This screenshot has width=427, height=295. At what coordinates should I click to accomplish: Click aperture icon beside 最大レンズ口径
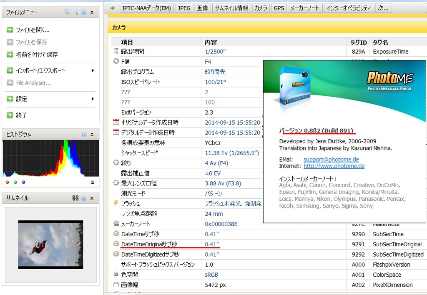pos(116,182)
